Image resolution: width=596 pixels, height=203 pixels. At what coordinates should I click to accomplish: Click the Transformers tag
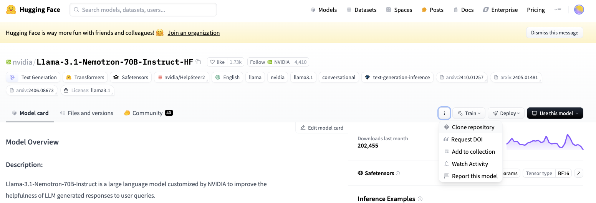click(85, 77)
